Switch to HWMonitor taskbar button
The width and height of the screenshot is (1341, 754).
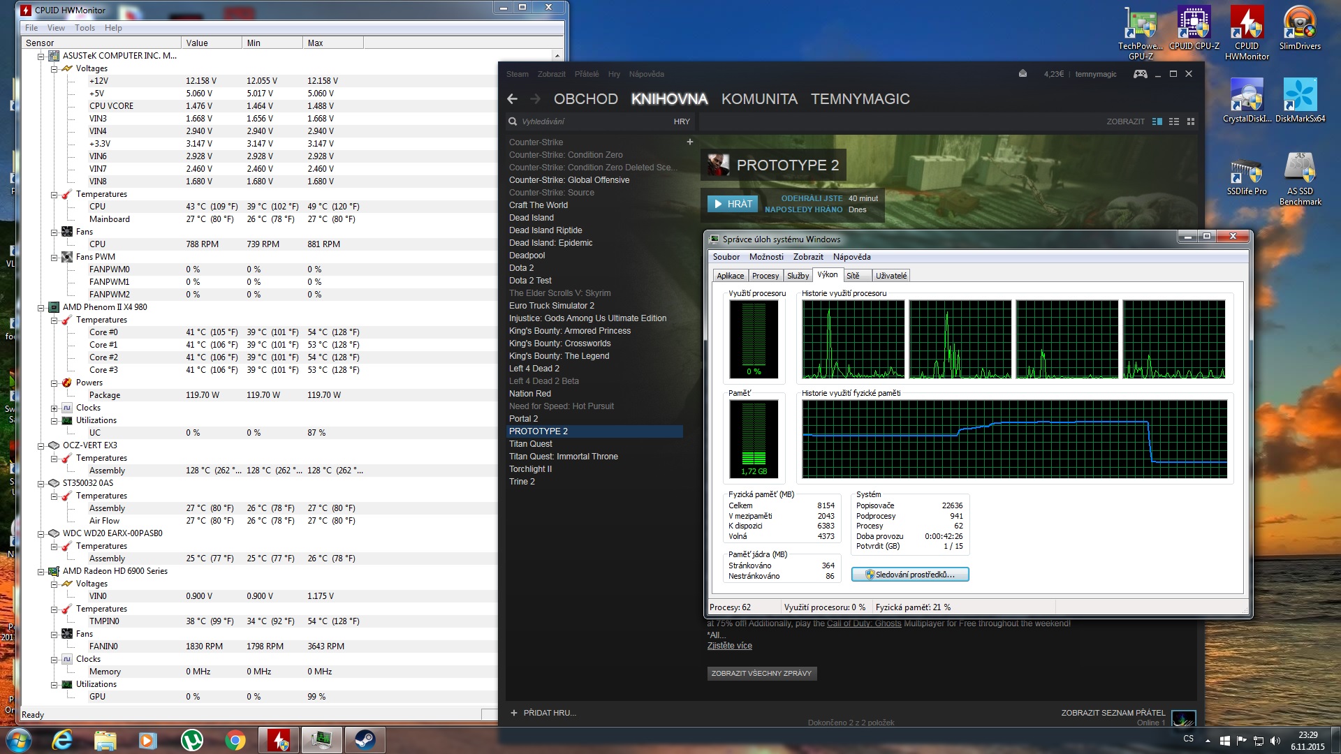tap(279, 740)
